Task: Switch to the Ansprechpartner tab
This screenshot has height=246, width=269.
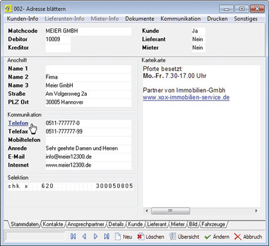Action: (x=86, y=224)
